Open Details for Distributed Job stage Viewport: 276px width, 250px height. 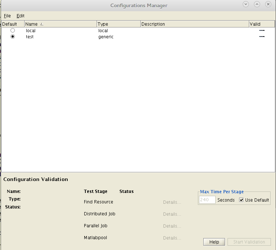(x=172, y=214)
